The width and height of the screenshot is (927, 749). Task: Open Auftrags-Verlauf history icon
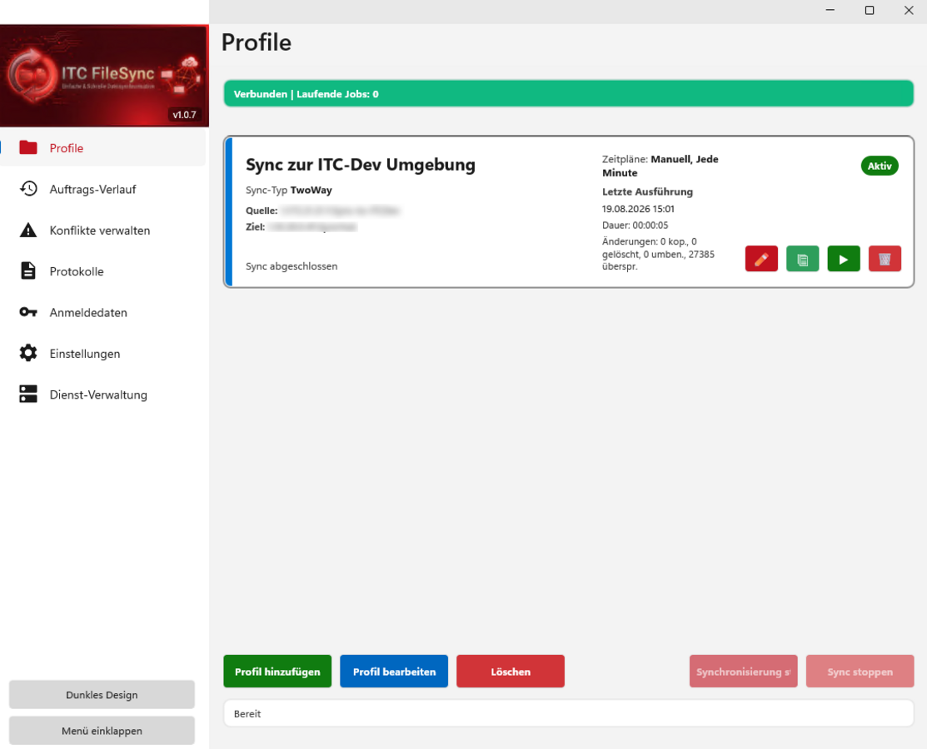click(28, 189)
